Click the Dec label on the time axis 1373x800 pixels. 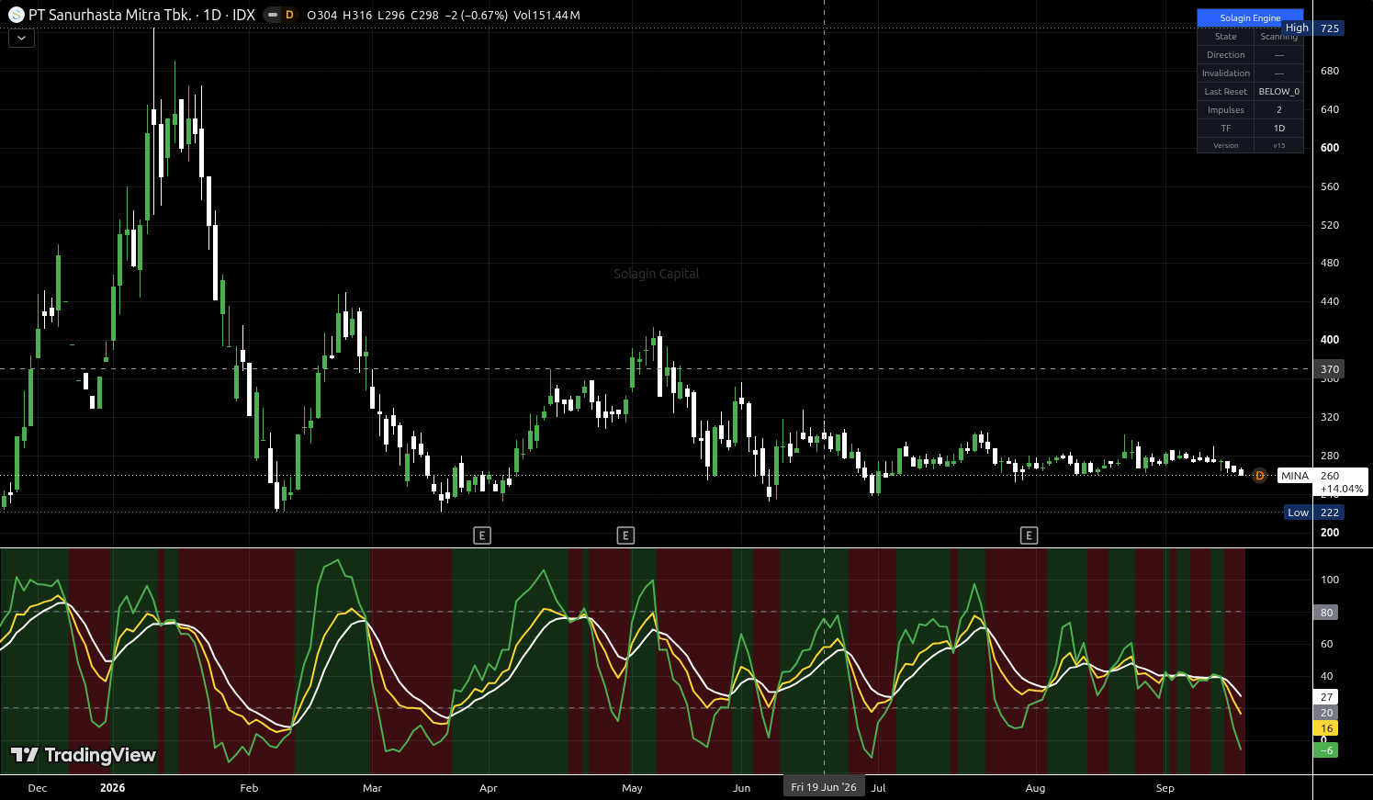click(38, 788)
